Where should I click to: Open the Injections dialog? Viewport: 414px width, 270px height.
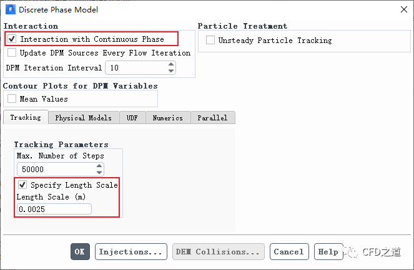(131, 252)
